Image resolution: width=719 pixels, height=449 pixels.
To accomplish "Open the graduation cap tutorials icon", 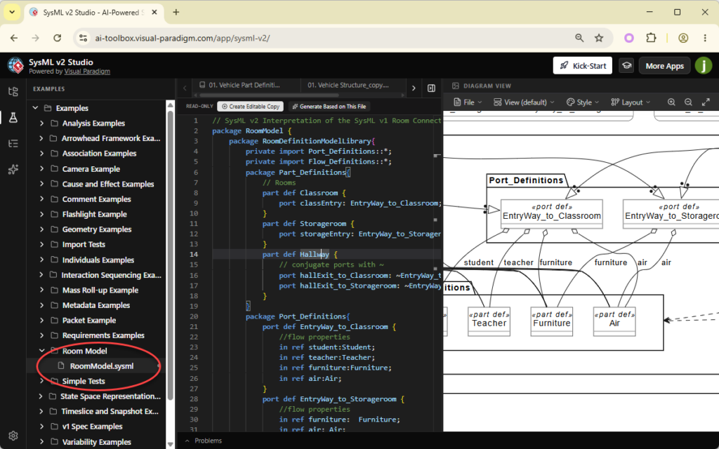I will [626, 66].
